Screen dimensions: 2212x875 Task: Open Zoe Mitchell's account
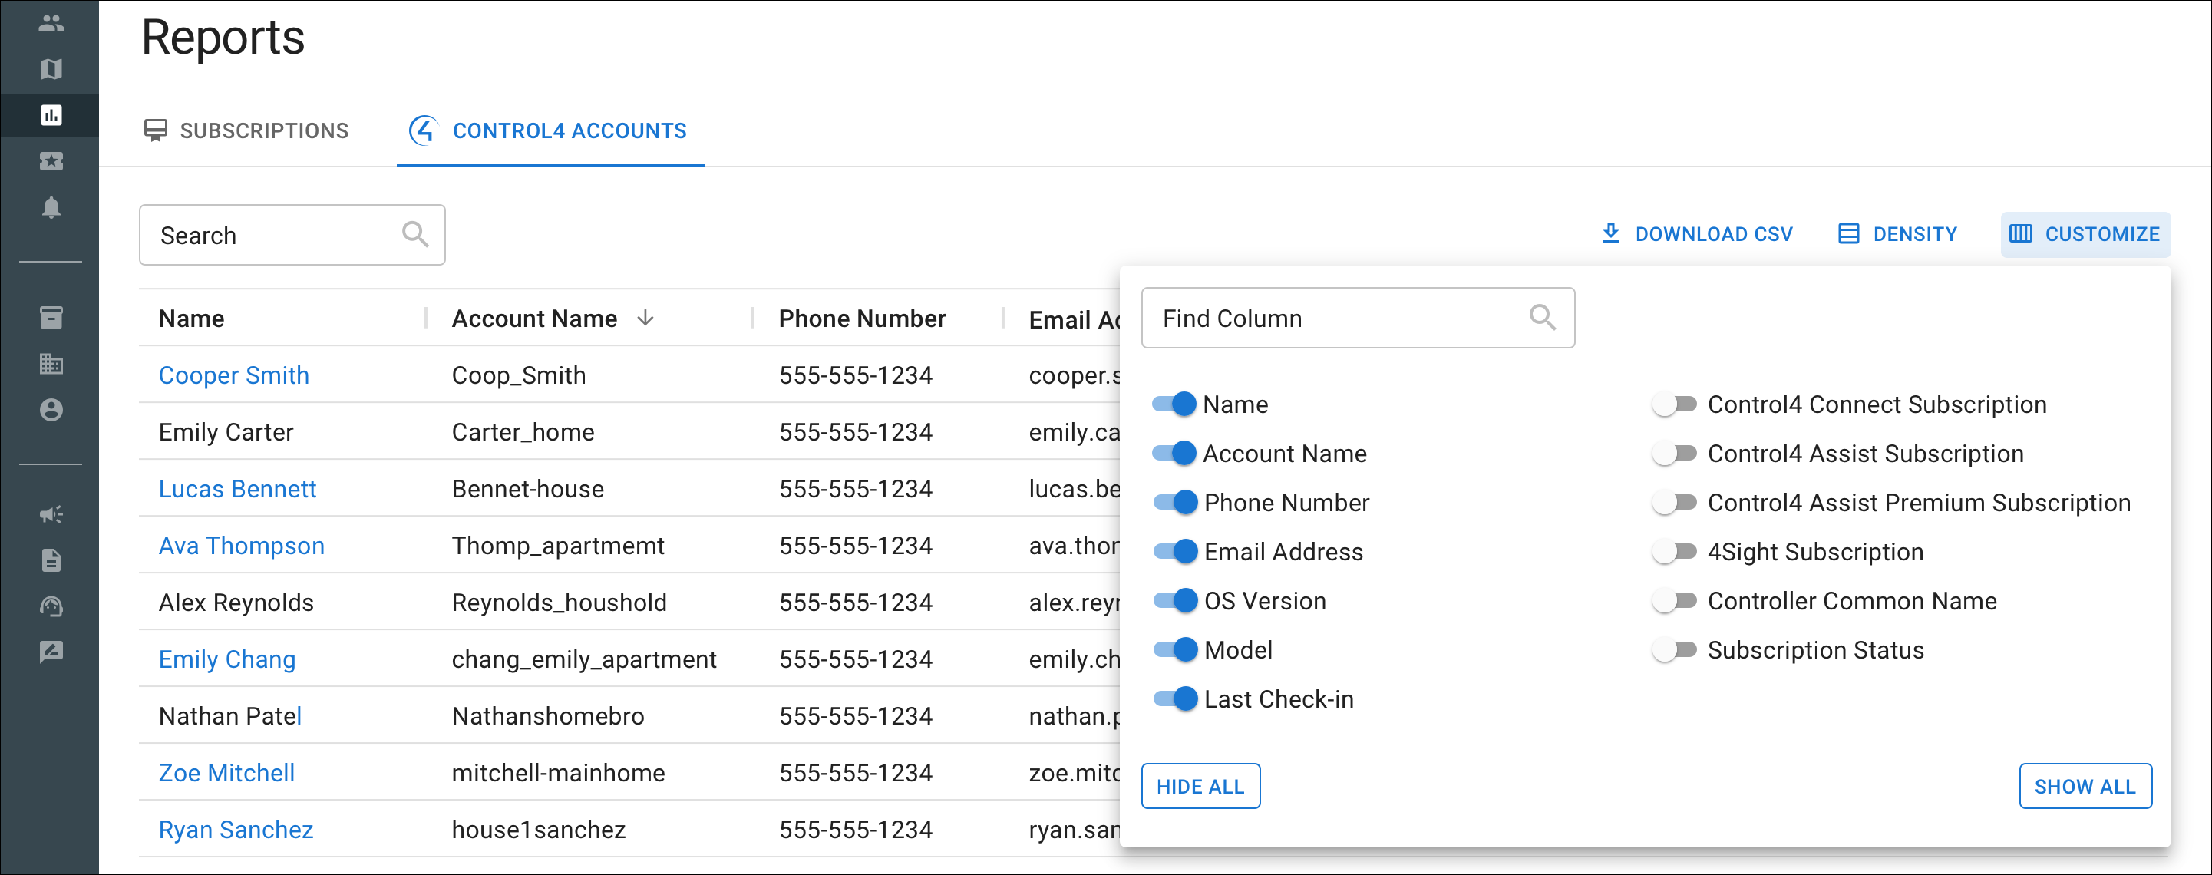pos(226,771)
